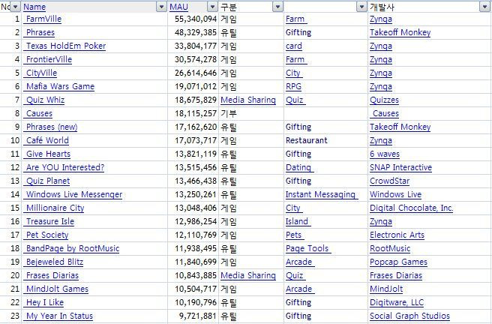Click the Page Tools category link
This screenshot has height=324, width=492.
(307, 248)
